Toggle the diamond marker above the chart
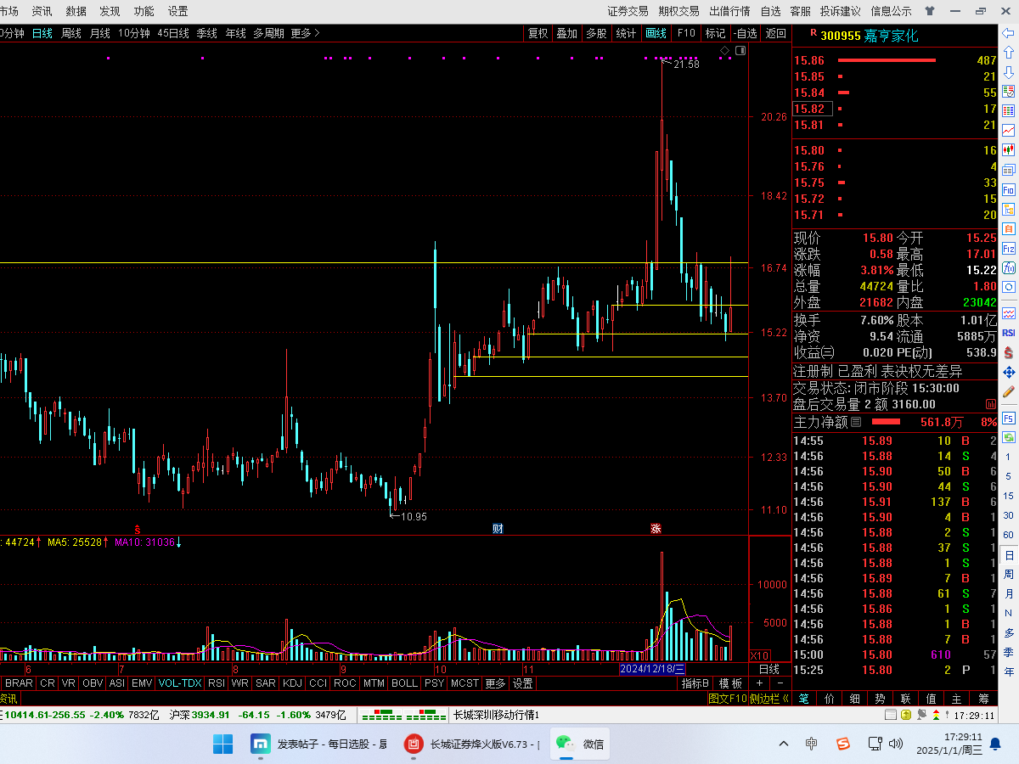 pyautogui.click(x=724, y=51)
